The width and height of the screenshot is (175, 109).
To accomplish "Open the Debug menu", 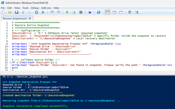I will tap(35, 8).
